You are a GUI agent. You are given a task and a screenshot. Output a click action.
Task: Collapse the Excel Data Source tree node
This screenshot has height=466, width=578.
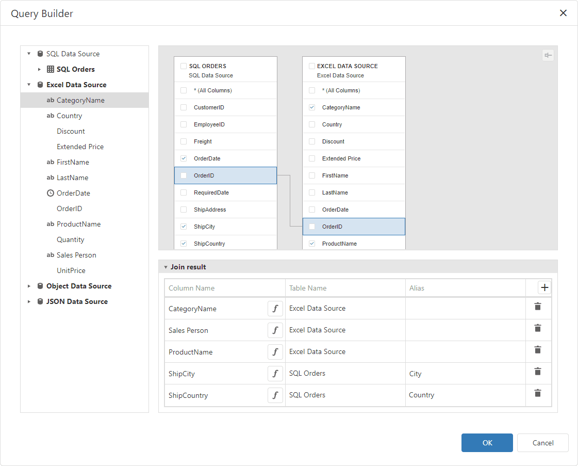(29, 85)
